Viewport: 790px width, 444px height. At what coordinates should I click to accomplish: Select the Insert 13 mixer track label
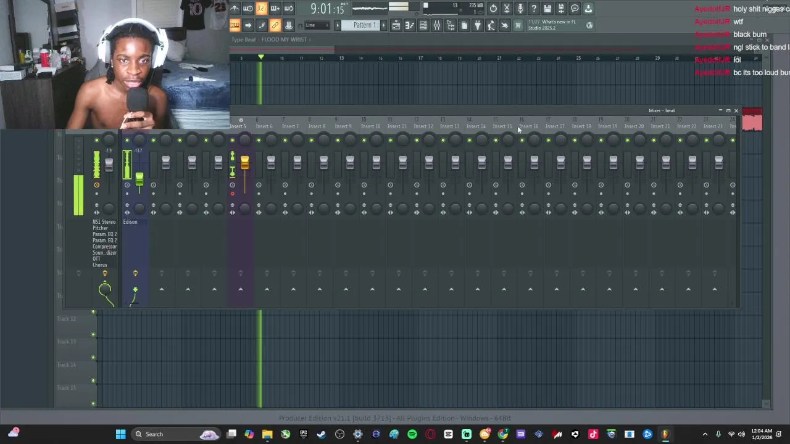[x=449, y=126]
